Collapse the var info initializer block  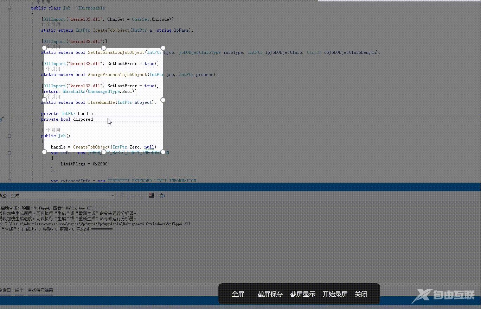click(9, 153)
